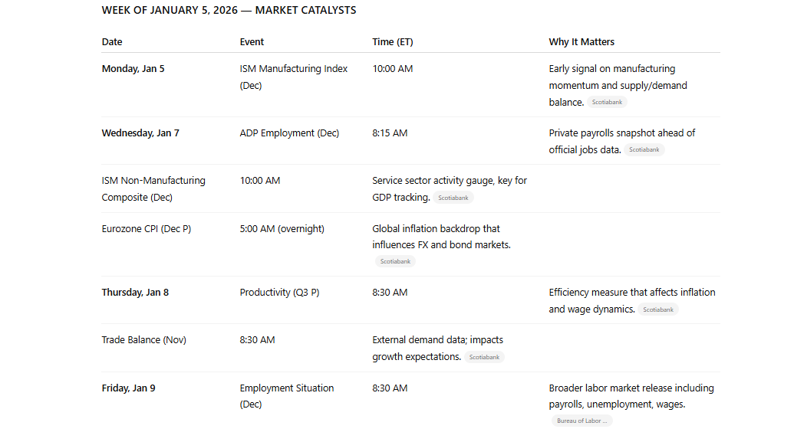Click the 'Eurozone CPI (Dec P)' cell
The width and height of the screenshot is (794, 442).
point(147,228)
